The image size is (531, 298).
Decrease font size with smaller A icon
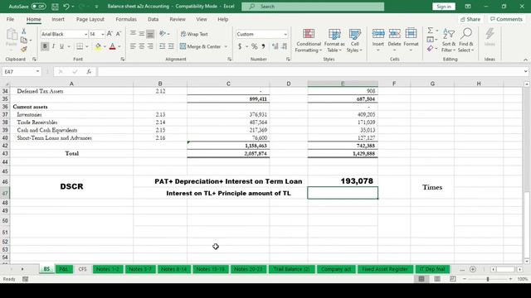(118, 34)
